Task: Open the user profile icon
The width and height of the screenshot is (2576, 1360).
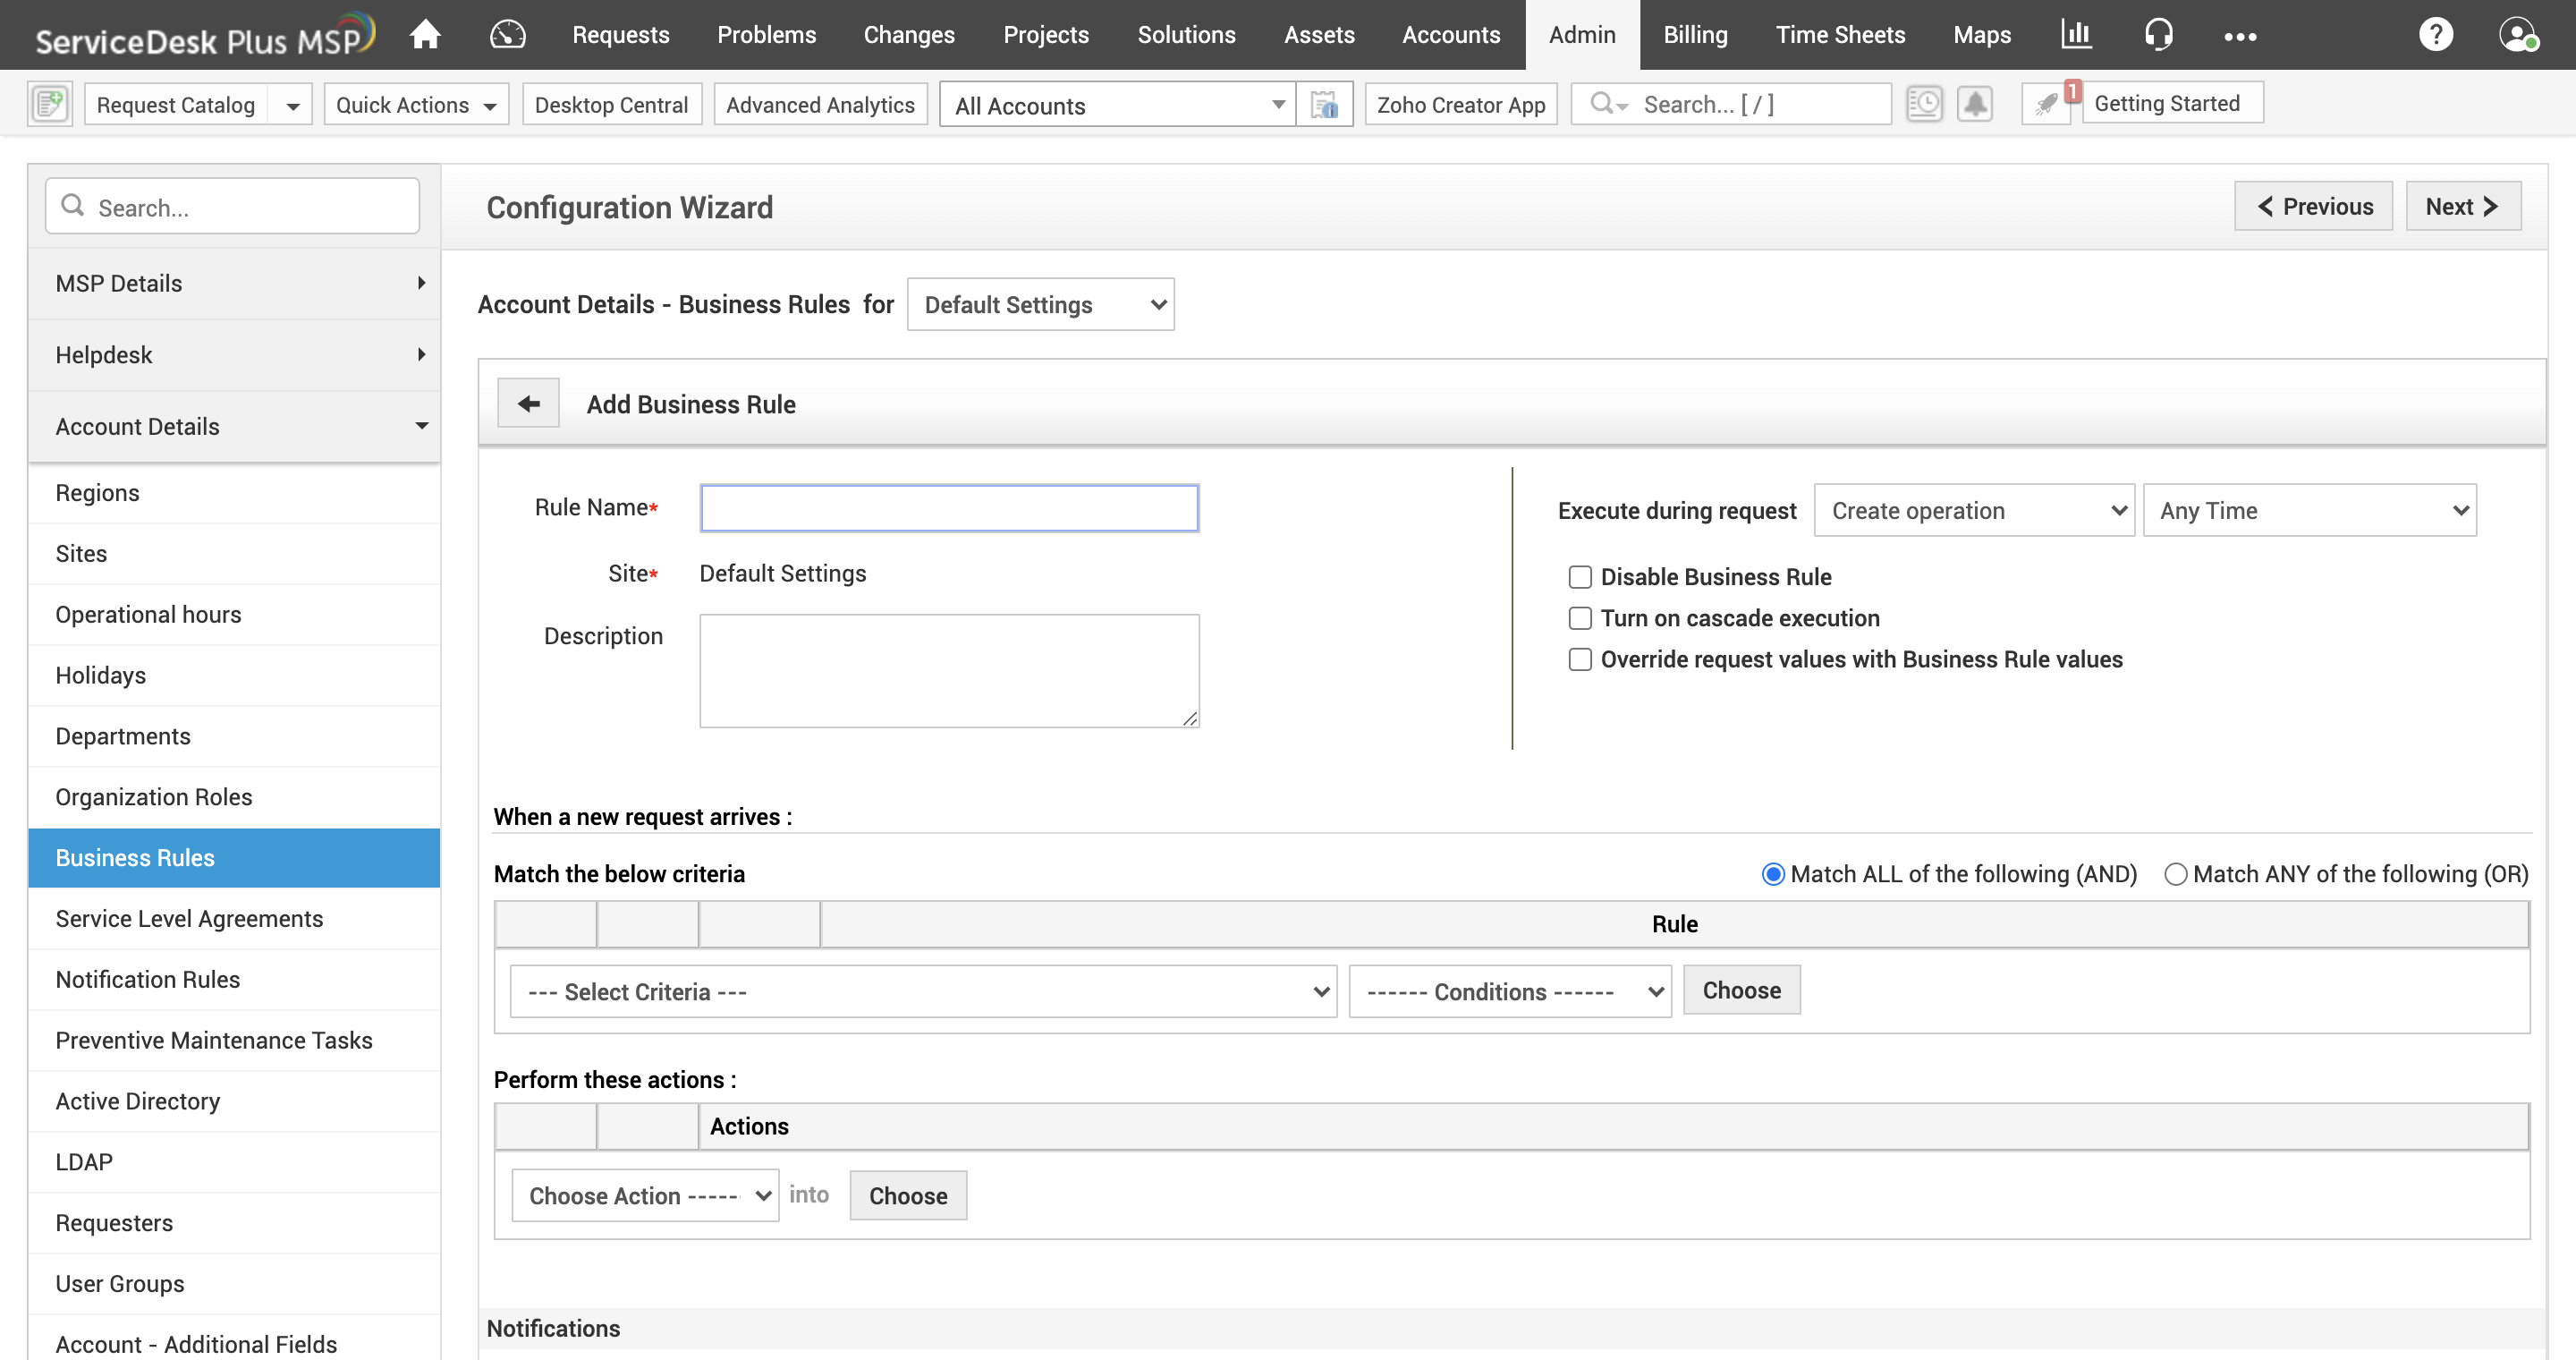Action: point(2516,35)
